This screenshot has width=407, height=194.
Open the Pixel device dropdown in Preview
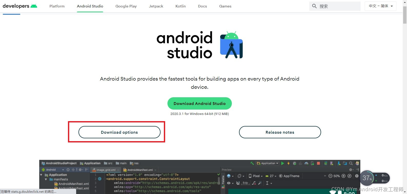(256, 176)
